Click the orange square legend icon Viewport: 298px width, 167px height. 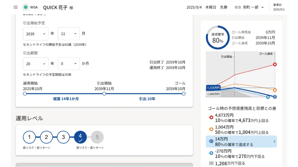211,129
